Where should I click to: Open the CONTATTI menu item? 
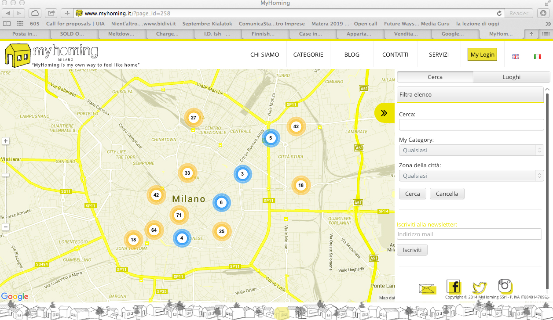[x=396, y=55]
